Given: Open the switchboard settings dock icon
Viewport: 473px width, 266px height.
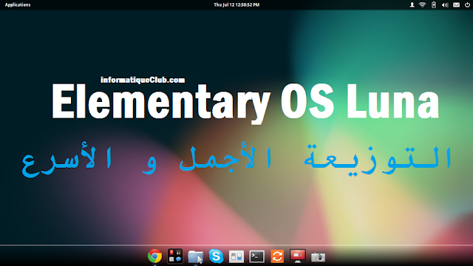Looking at the screenshot, I should [x=236, y=257].
